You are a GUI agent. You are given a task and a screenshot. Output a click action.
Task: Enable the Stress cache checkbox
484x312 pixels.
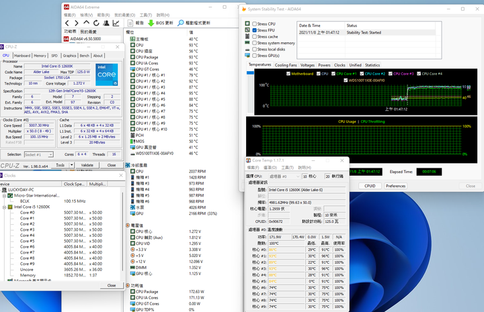254,37
